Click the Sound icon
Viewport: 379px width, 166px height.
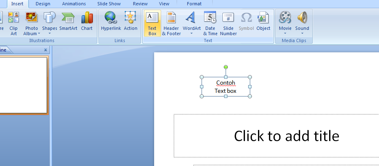point(302,17)
